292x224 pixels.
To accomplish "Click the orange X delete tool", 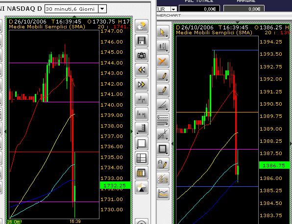I will pos(163,61).
